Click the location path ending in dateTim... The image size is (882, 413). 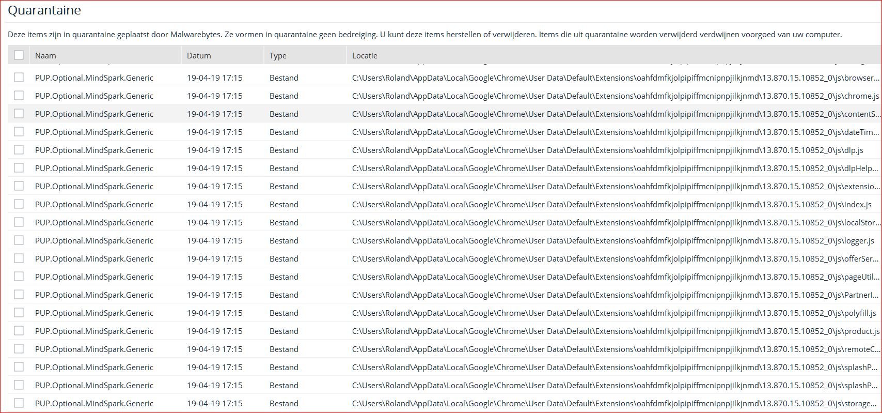(x=616, y=132)
